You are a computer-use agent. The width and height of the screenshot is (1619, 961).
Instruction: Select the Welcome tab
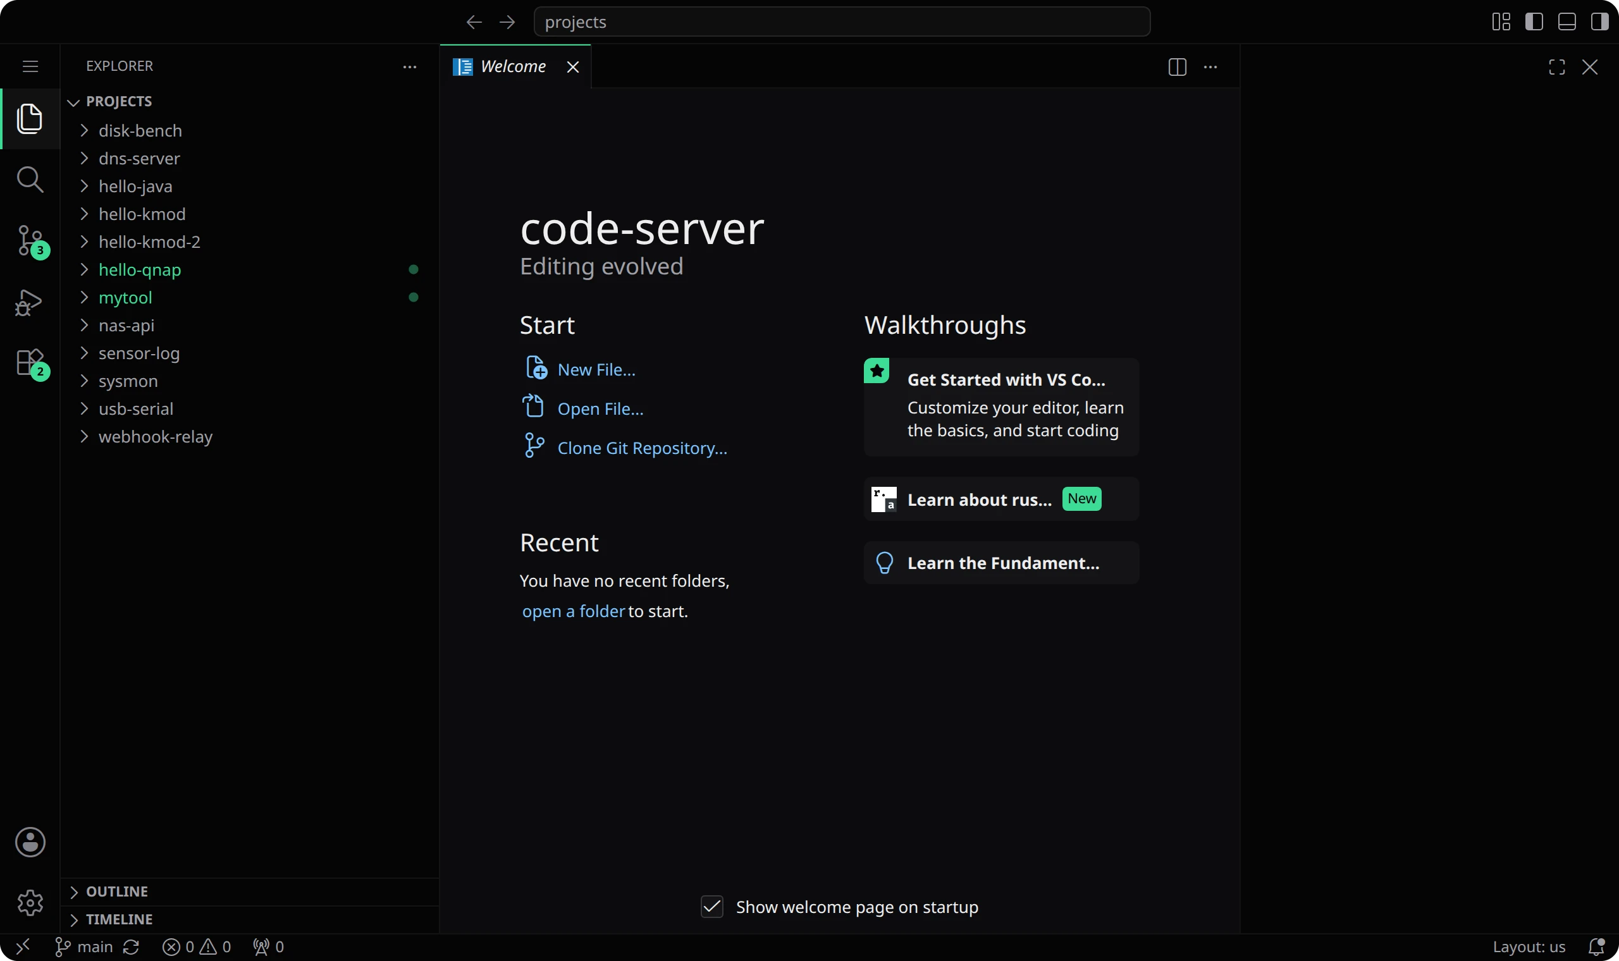[515, 66]
